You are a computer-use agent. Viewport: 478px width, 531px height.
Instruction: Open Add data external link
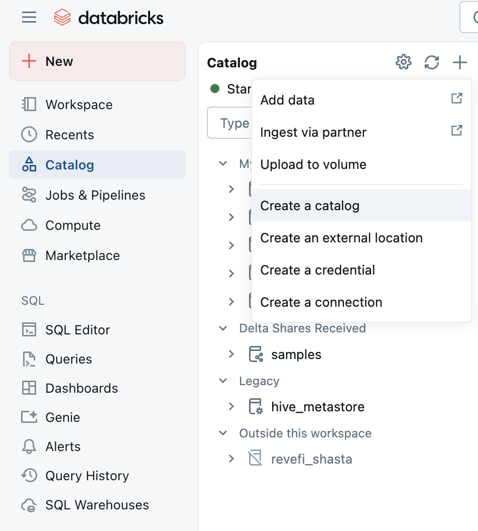[287, 100]
